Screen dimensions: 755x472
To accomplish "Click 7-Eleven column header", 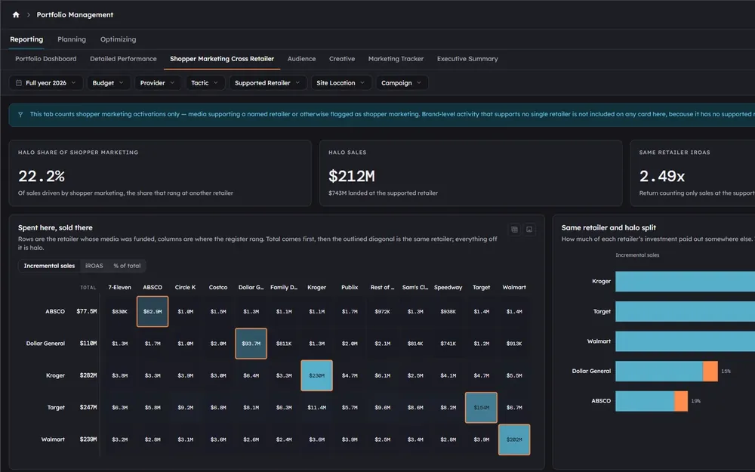I will pyautogui.click(x=119, y=288).
